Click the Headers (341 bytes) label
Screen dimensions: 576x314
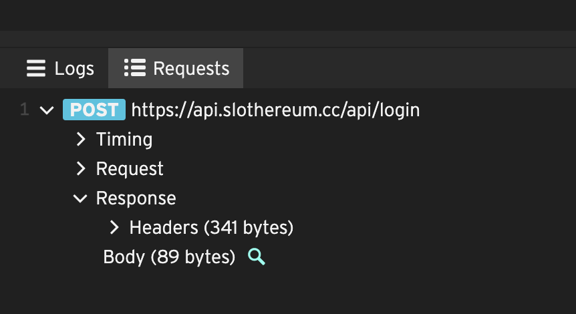(211, 228)
